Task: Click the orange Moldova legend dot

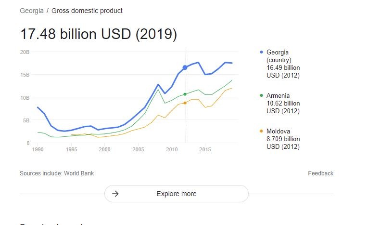Action: coord(262,131)
